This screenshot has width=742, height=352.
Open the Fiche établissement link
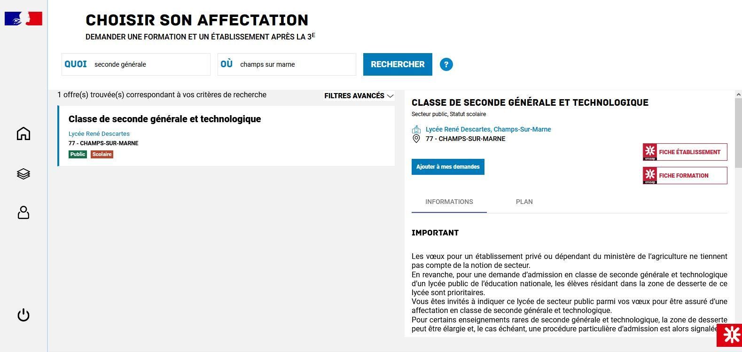point(685,152)
